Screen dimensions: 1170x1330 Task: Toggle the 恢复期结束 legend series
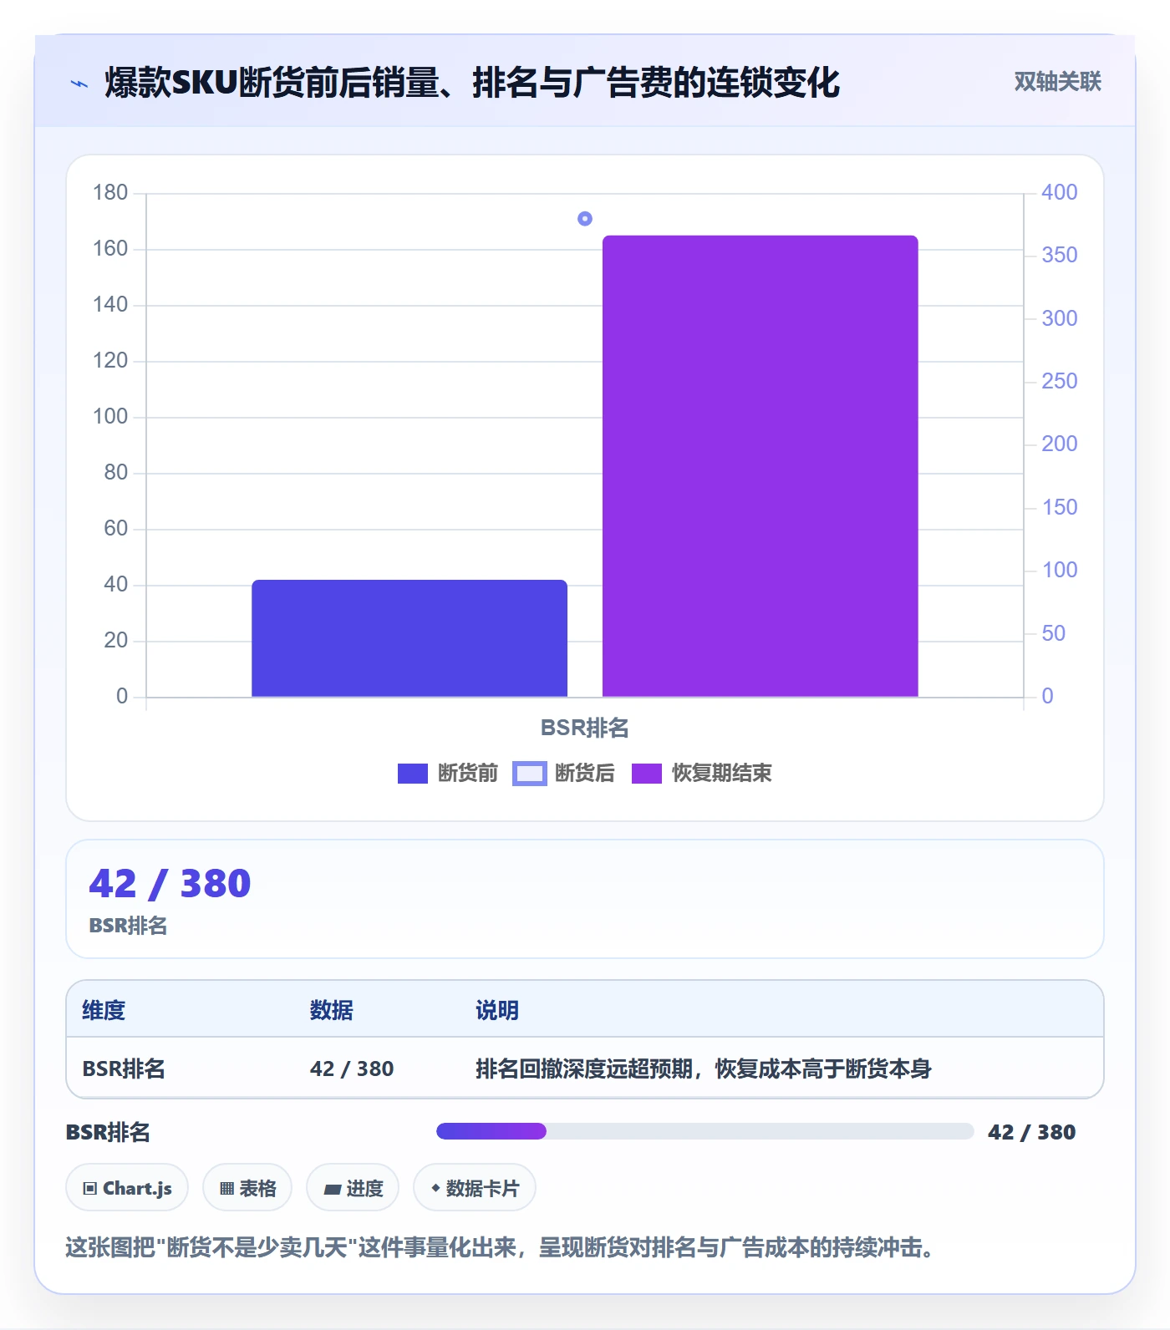pos(702,774)
